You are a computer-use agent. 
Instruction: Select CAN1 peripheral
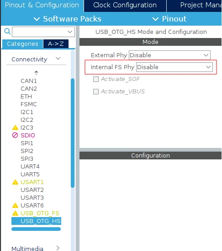coord(29,81)
